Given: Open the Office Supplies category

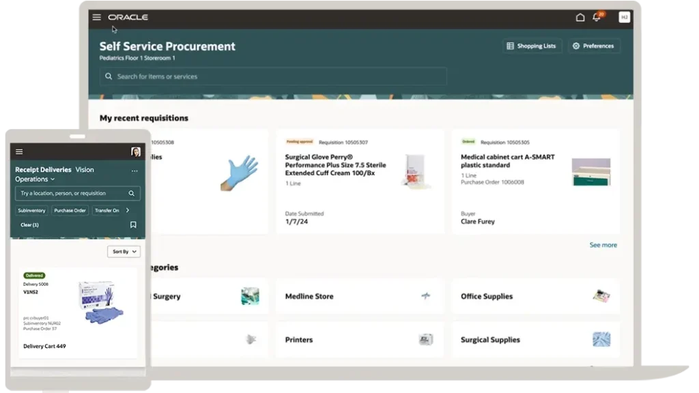Looking at the screenshot, I should point(535,296).
